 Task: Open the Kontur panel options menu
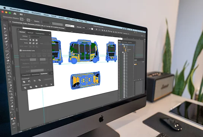50,35
